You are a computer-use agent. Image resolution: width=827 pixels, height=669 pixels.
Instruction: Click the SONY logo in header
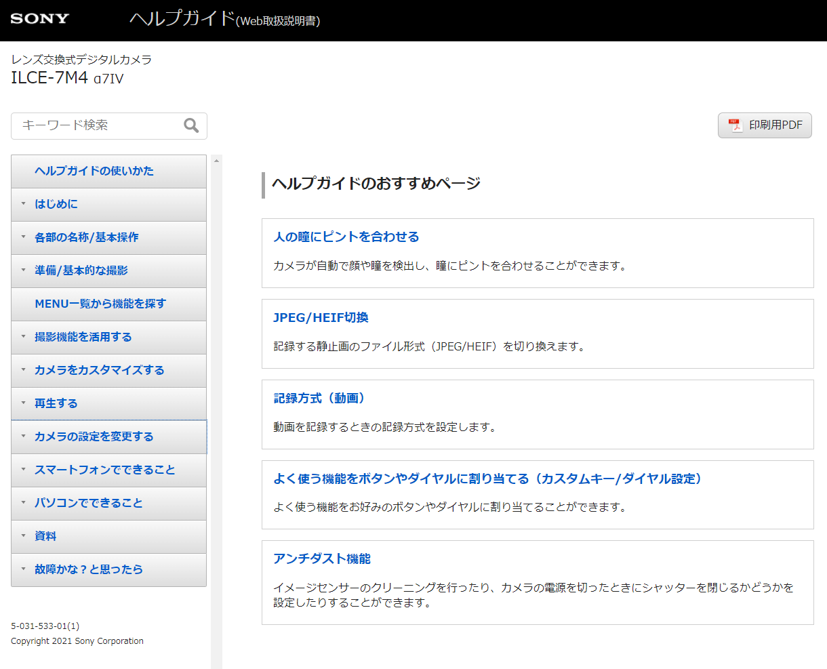click(40, 19)
